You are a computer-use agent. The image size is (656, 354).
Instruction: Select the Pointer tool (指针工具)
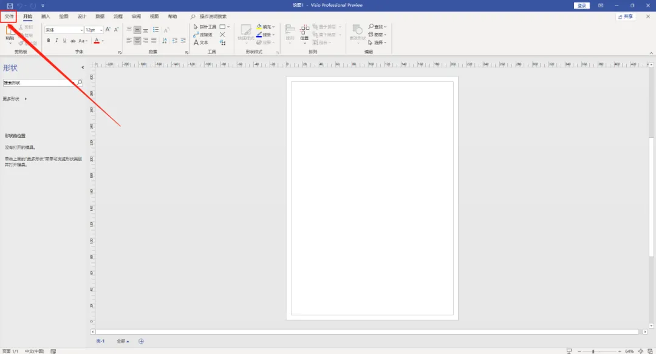click(205, 27)
